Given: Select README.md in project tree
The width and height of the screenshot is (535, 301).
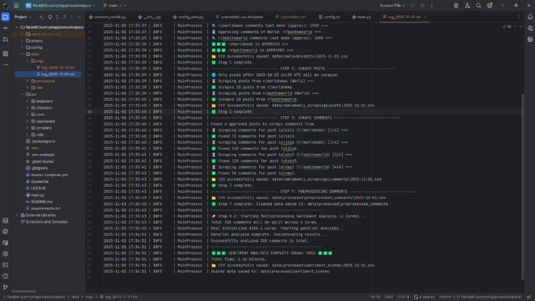Looking at the screenshot, I should click(x=39, y=202).
